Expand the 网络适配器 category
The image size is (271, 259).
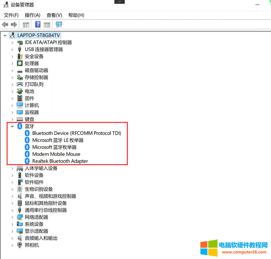pos(12,217)
